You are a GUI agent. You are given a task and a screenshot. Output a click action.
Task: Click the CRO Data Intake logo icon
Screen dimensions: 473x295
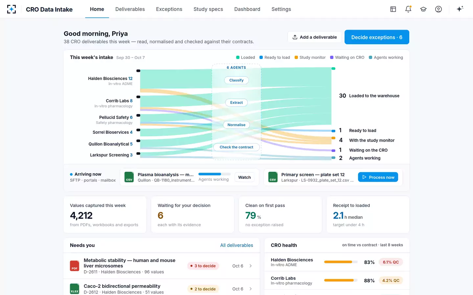pyautogui.click(x=11, y=9)
